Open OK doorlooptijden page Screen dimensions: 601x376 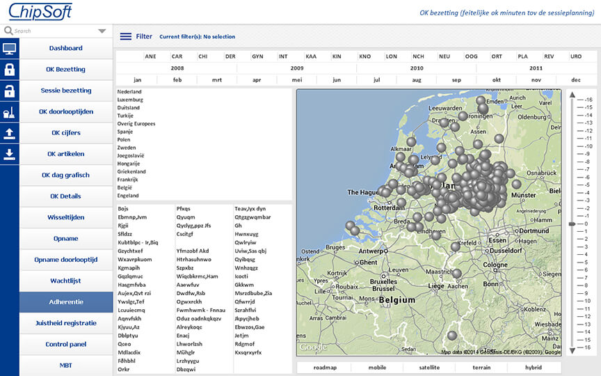click(66, 111)
